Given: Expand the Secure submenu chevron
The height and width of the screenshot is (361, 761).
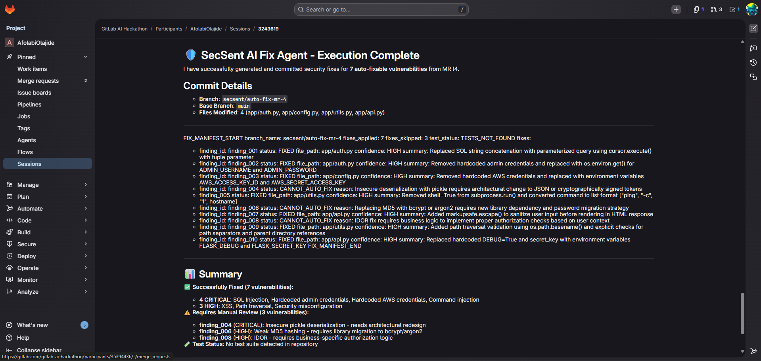Looking at the screenshot, I should point(86,244).
